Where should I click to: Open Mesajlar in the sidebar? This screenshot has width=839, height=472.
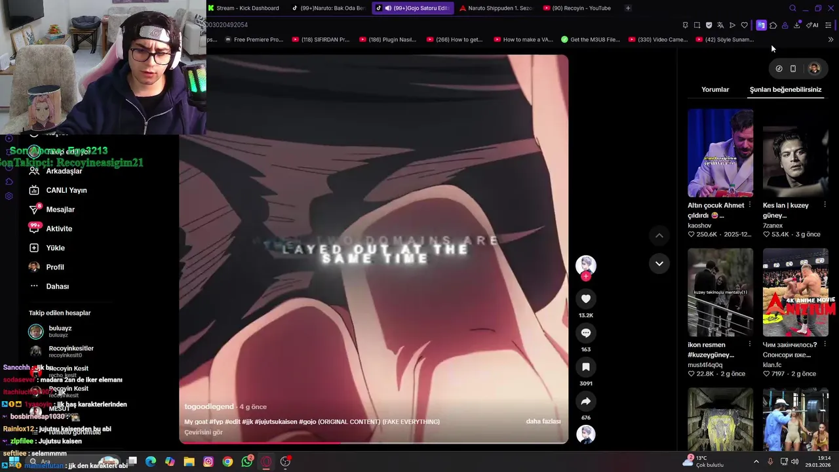(52, 209)
